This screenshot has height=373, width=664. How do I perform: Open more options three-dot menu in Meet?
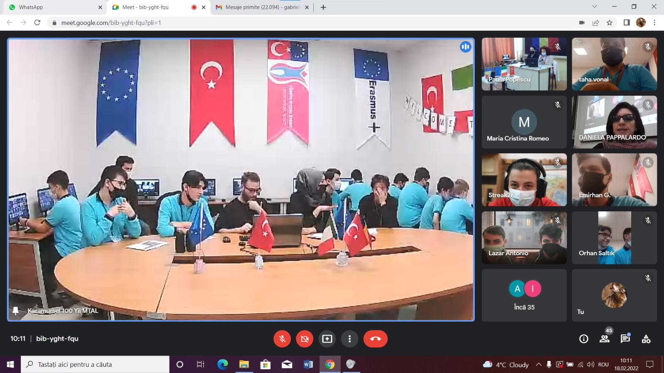349,339
